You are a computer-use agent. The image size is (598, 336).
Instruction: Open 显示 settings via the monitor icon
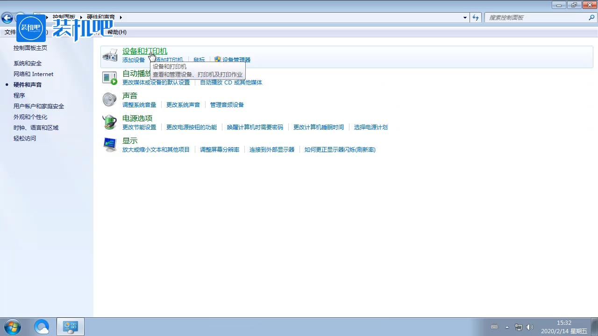point(110,145)
